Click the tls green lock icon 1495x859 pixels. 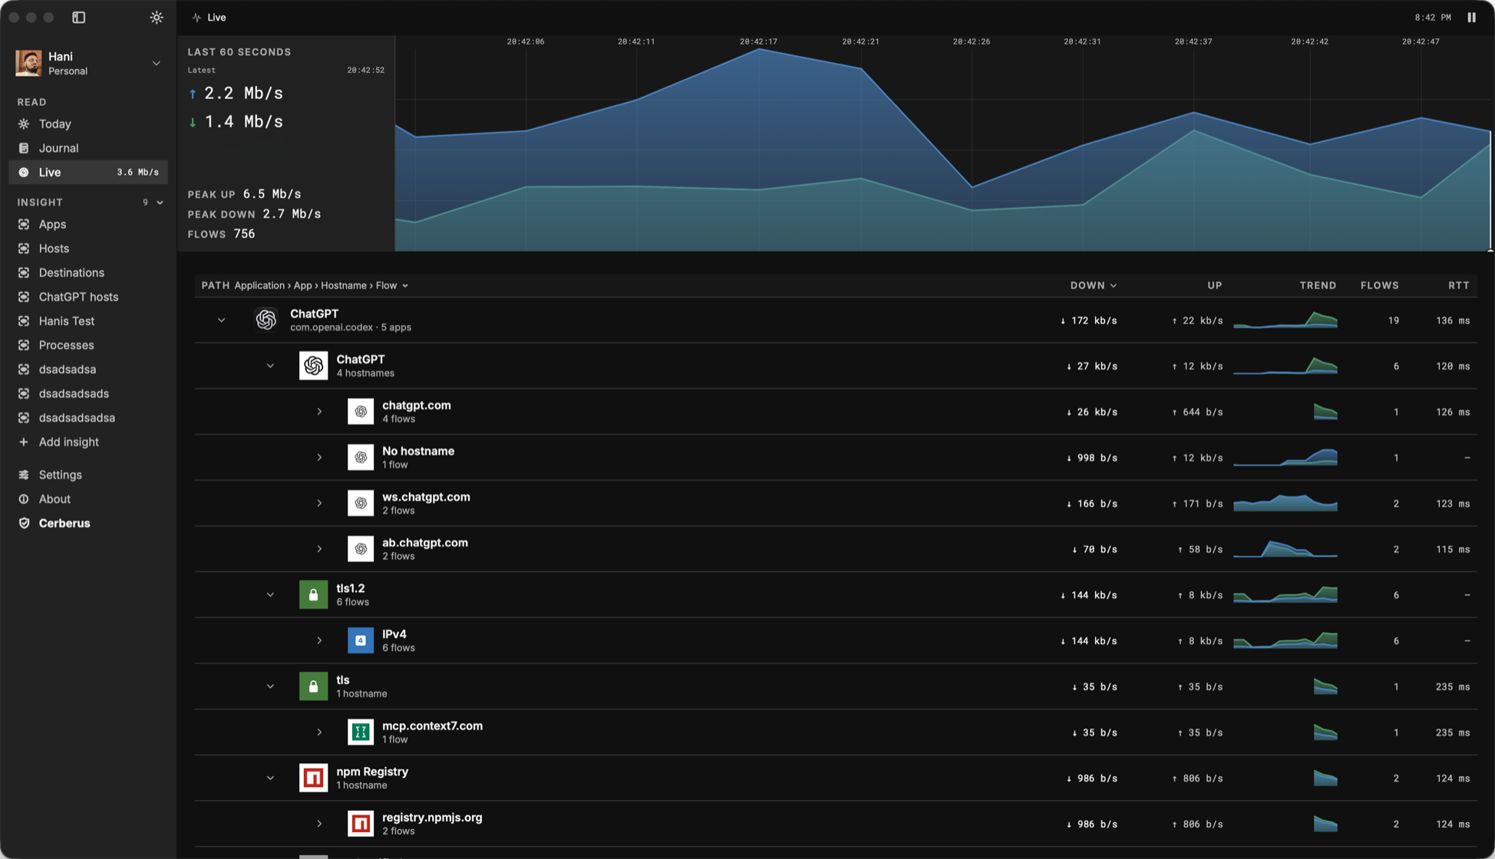313,686
